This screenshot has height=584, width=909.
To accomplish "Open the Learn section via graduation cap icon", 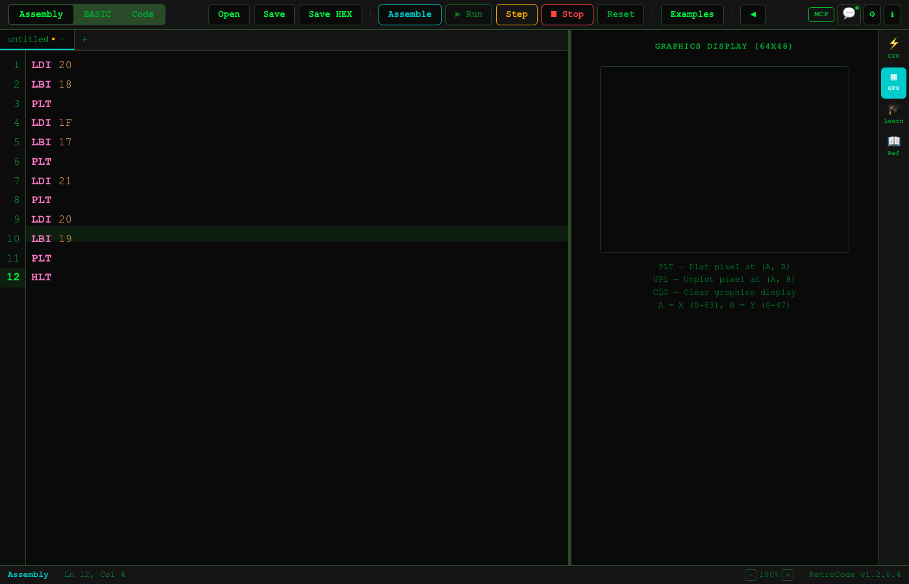I will pyautogui.click(x=893, y=114).
